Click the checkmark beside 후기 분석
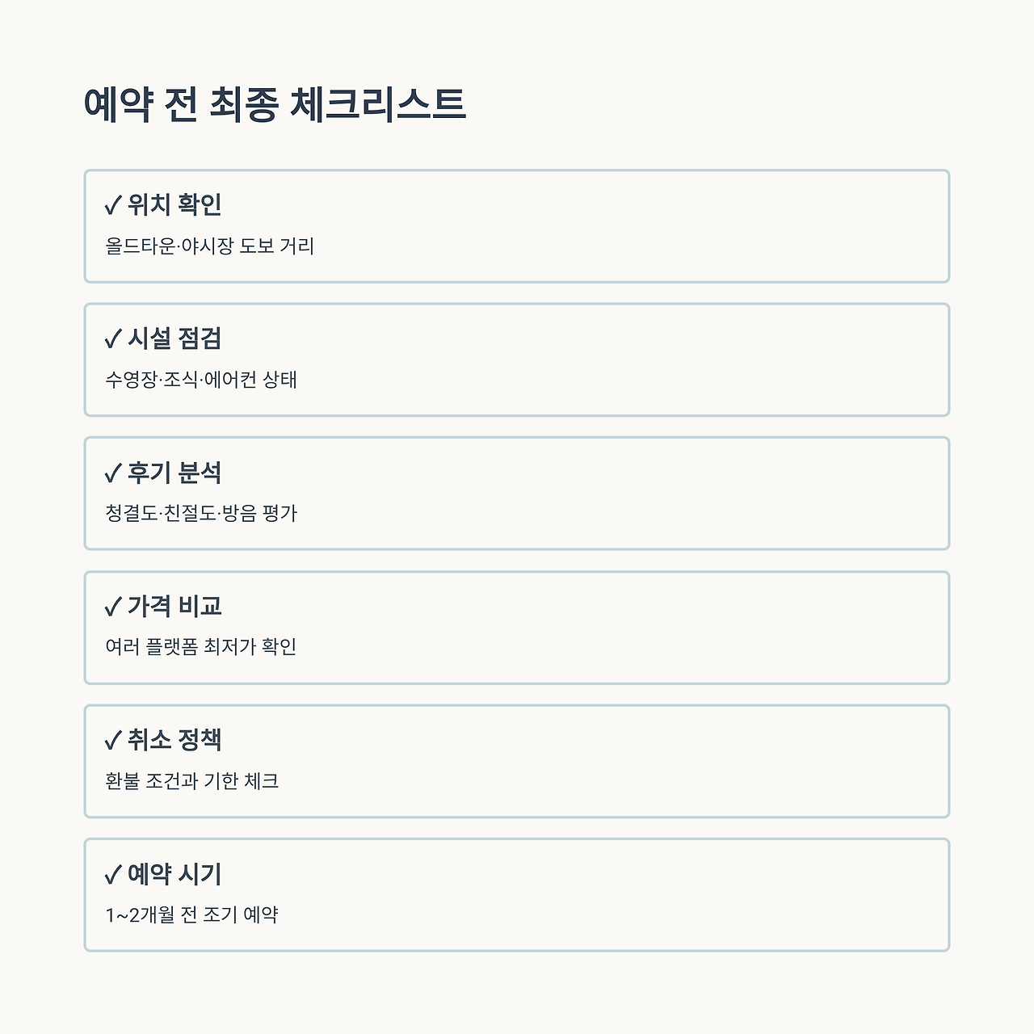The image size is (1034, 1034). [113, 473]
